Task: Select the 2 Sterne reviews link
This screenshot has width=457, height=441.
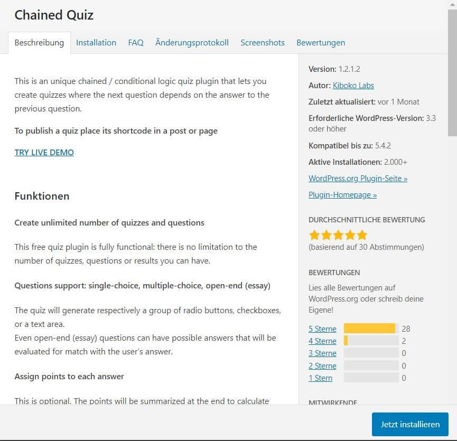Action: (322, 366)
